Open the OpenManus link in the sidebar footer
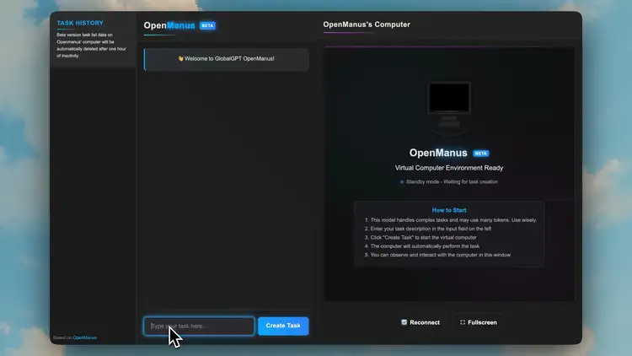This screenshot has width=632, height=356. (84, 337)
